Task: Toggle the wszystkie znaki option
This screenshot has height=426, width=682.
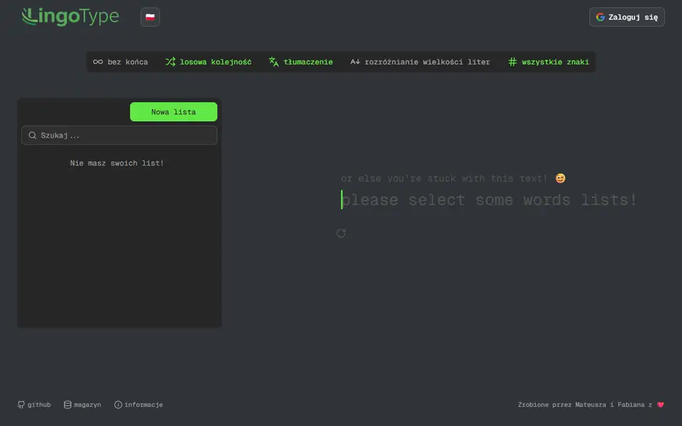Action: coord(548,62)
